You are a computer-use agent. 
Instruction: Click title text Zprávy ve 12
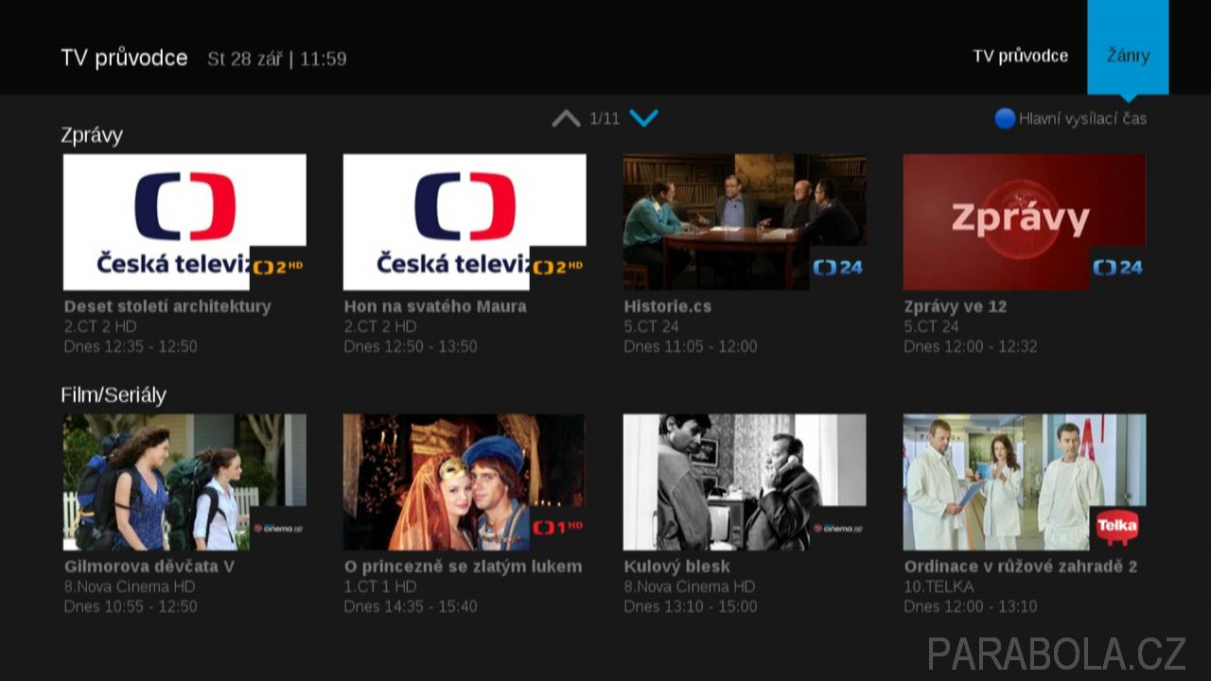click(956, 306)
